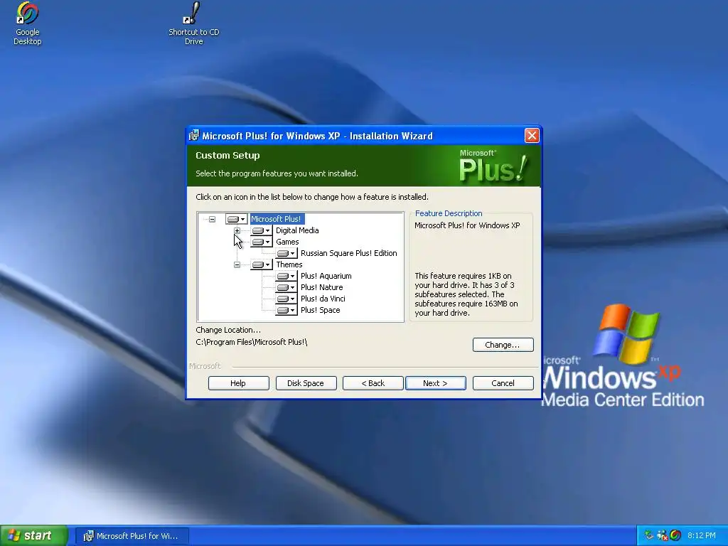Go back with the < Back button
The image size is (728, 546).
point(373,383)
